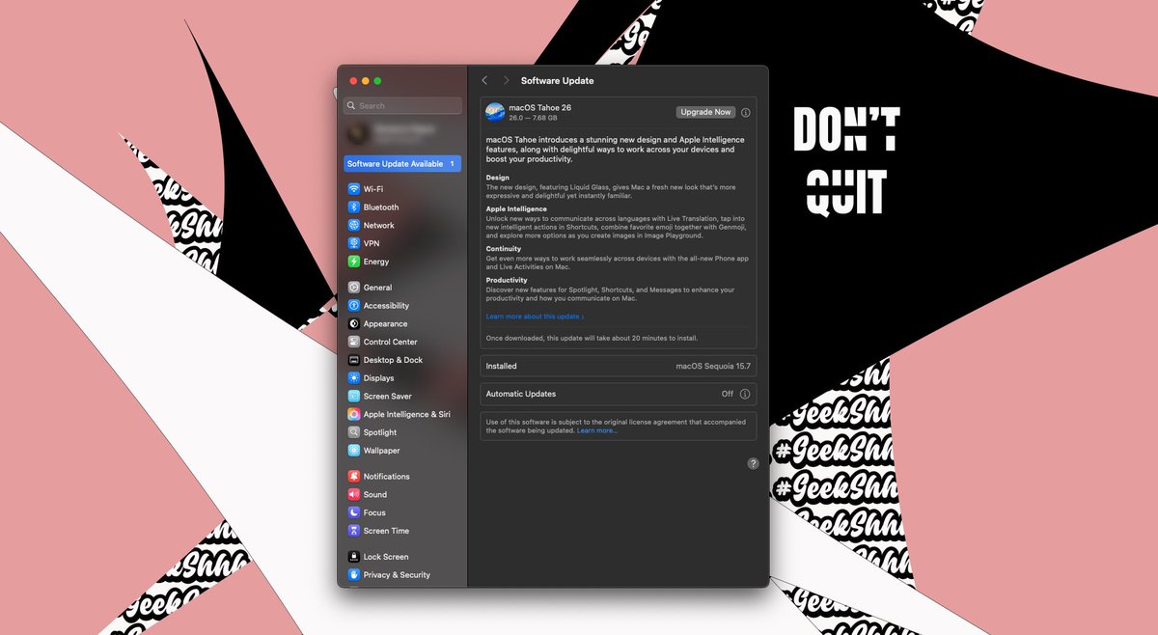The height and width of the screenshot is (635, 1158).
Task: Open the Control Center icon
Action: point(354,342)
